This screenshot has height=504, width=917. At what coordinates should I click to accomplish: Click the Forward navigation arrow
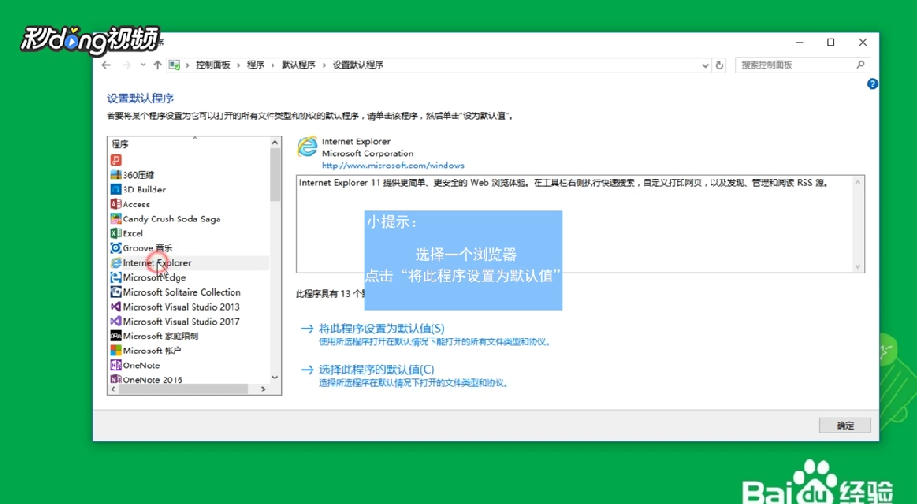pos(126,65)
